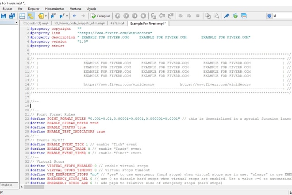Toggle the Toolbox panel layout icon
Screen dimensions: 292x195
(22, 16)
